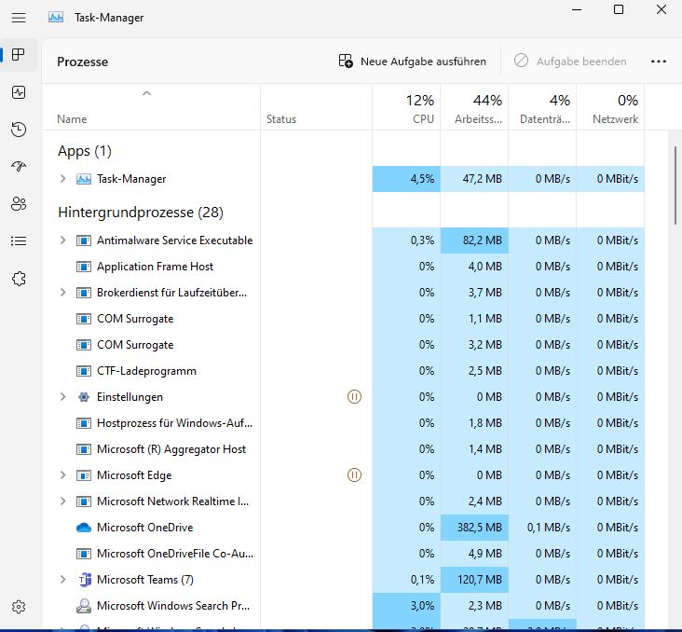Click the Task-Manager title bar icon

point(56,18)
